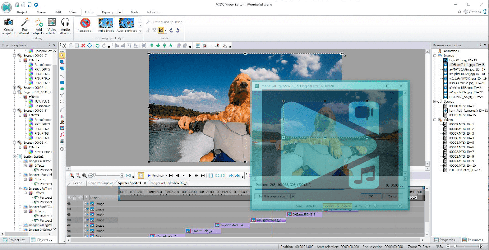Choose the Text tool icon

pos(62,95)
